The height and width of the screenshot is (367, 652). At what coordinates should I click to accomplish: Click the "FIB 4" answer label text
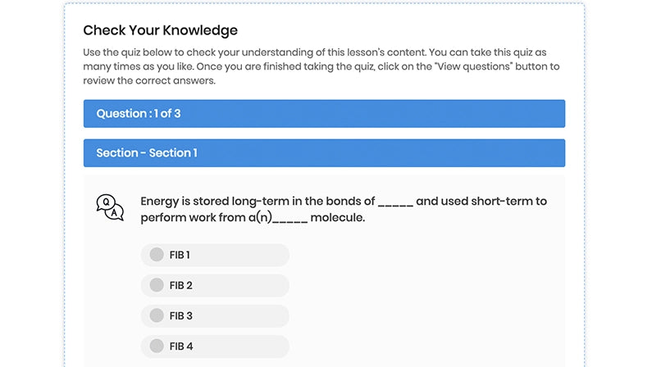click(180, 346)
